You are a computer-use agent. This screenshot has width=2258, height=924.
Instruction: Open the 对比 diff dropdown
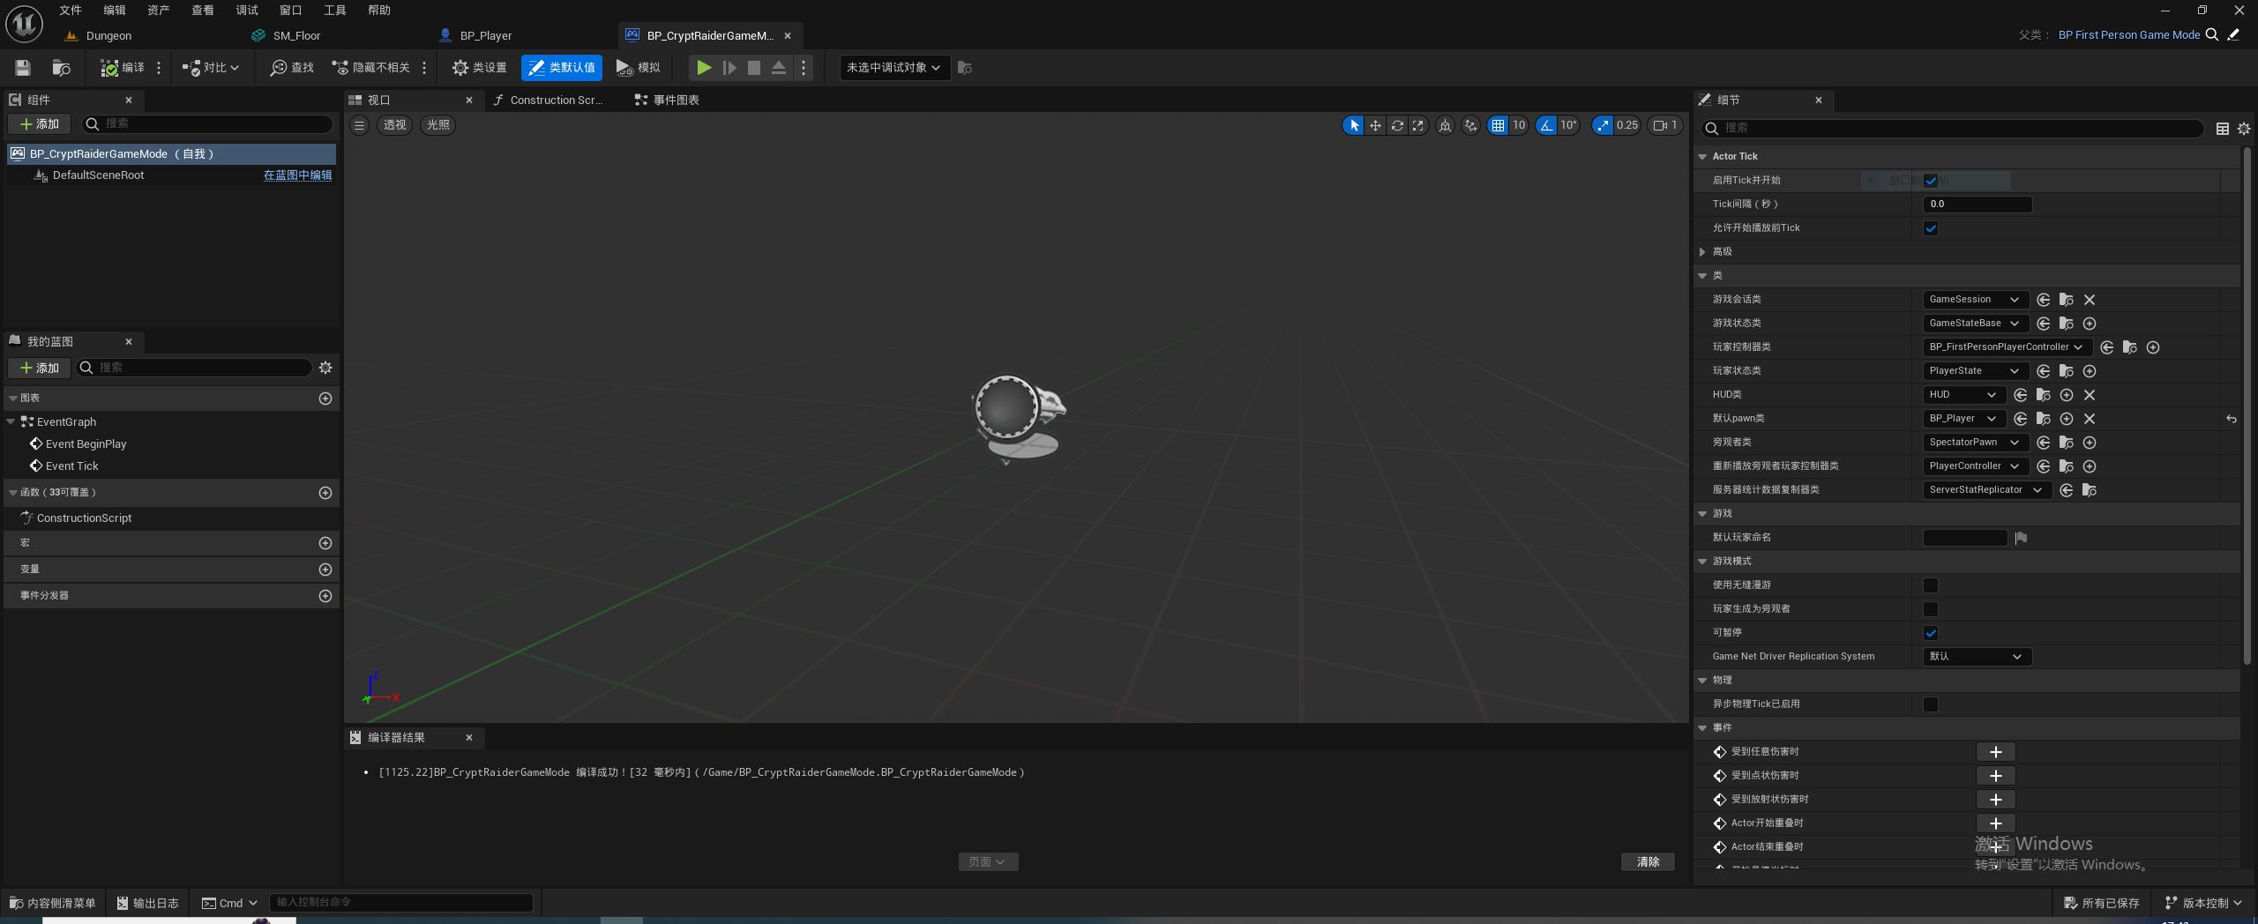point(210,68)
